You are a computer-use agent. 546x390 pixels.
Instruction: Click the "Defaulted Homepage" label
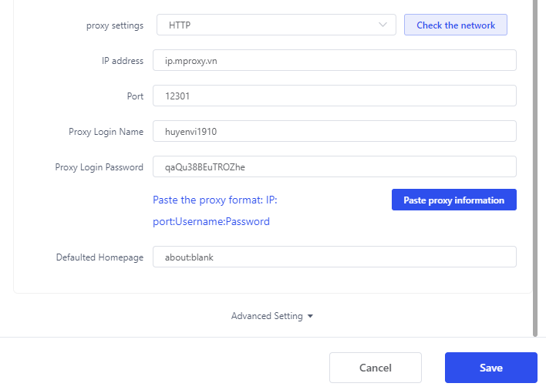pyautogui.click(x=99, y=257)
